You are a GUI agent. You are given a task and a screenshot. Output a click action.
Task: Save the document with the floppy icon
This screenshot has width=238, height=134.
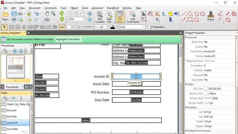pos(14,14)
